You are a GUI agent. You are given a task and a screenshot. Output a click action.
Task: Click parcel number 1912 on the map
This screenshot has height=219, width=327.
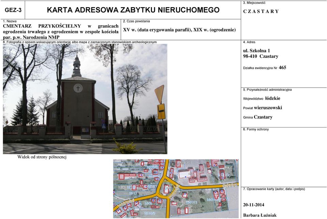pyautogui.click(x=133, y=193)
